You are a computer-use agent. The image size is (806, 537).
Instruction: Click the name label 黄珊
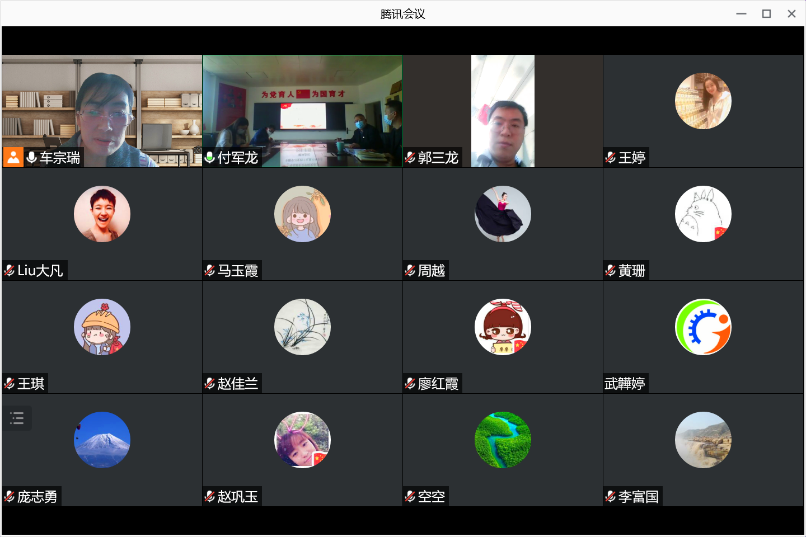pos(632,271)
